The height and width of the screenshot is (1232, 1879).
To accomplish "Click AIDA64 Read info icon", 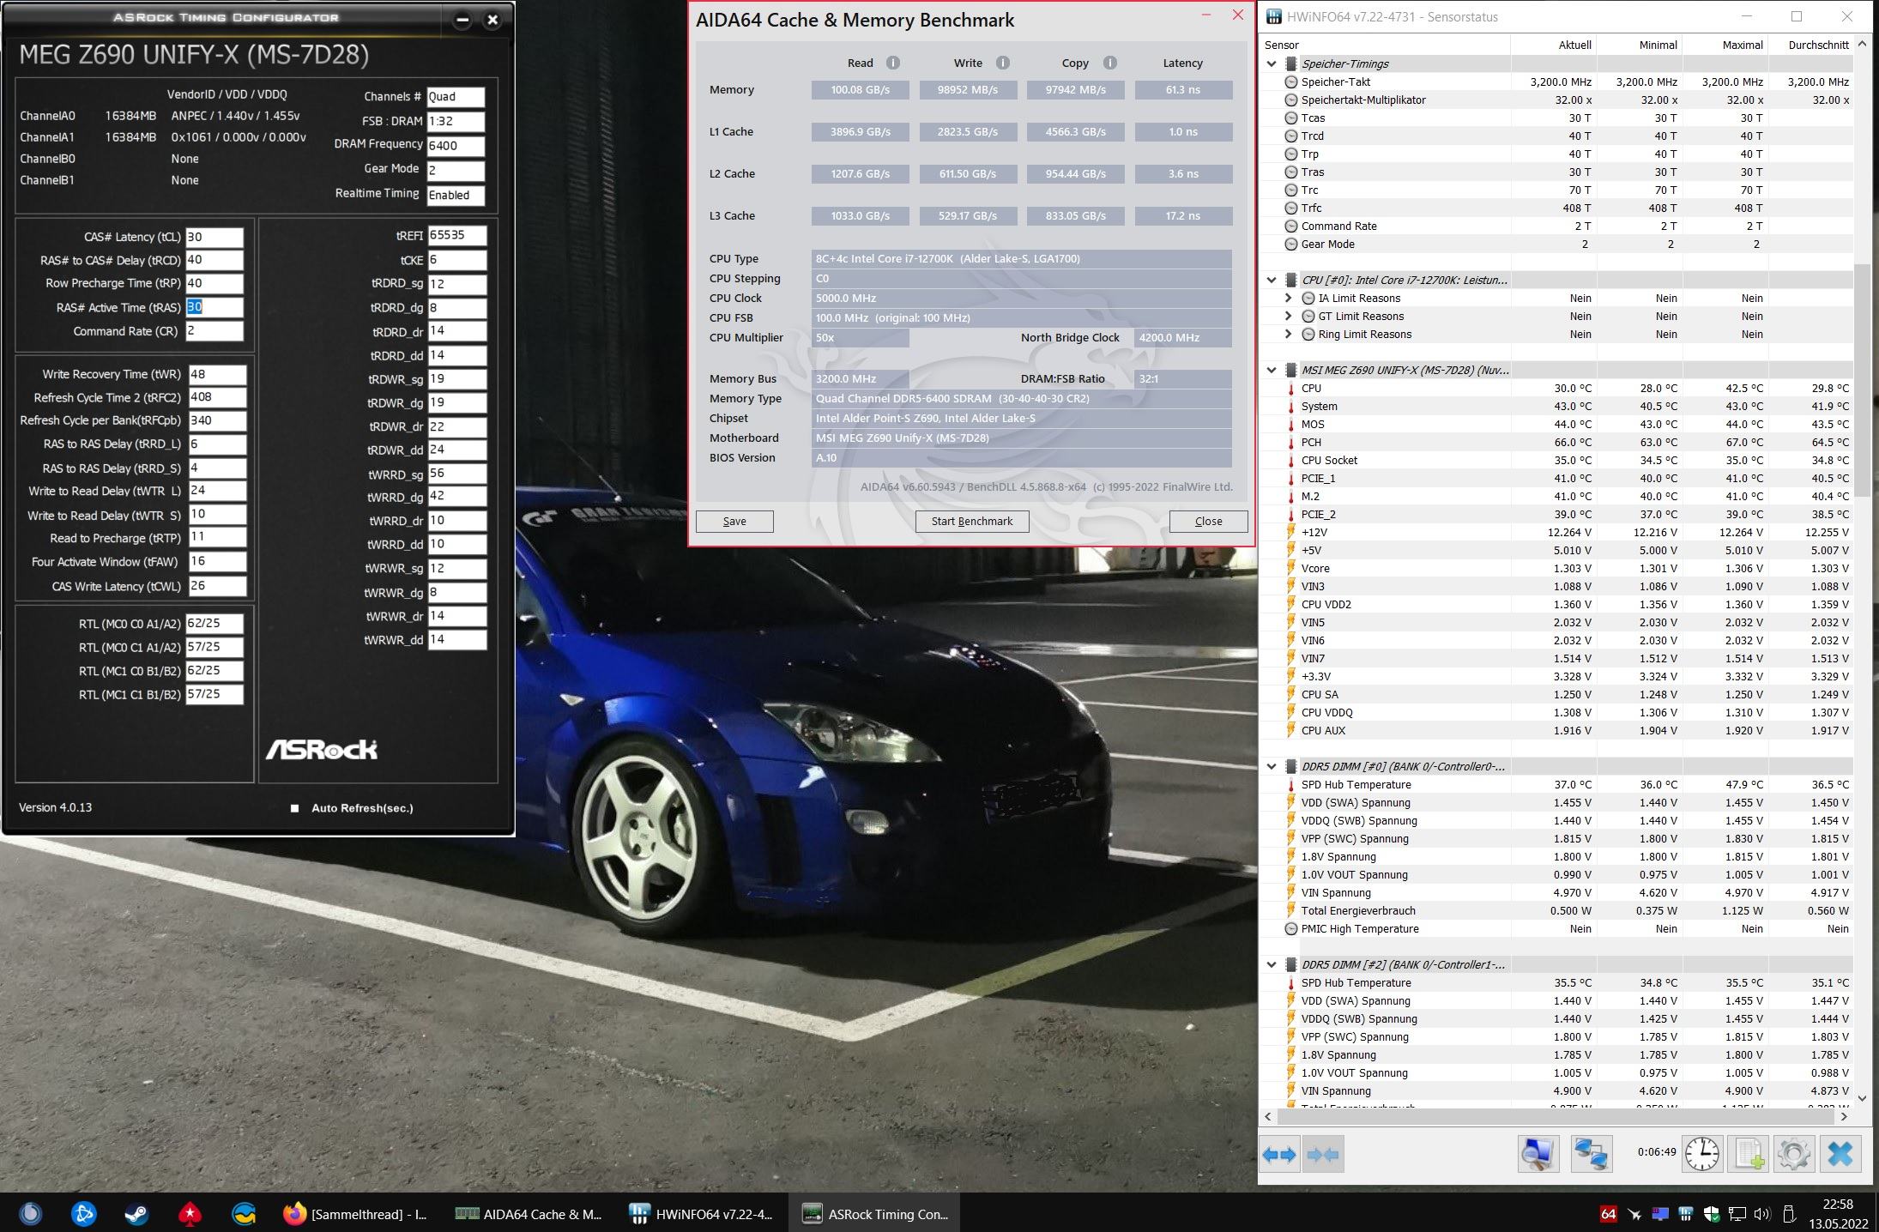I will click(893, 63).
